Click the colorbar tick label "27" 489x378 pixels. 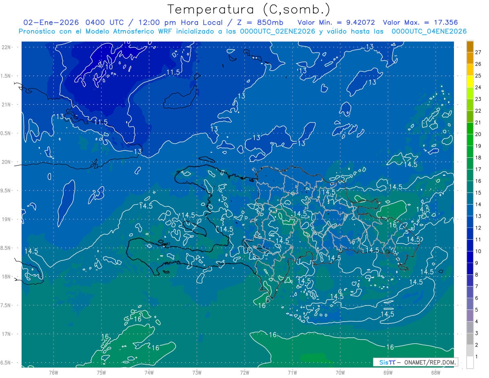478,52
